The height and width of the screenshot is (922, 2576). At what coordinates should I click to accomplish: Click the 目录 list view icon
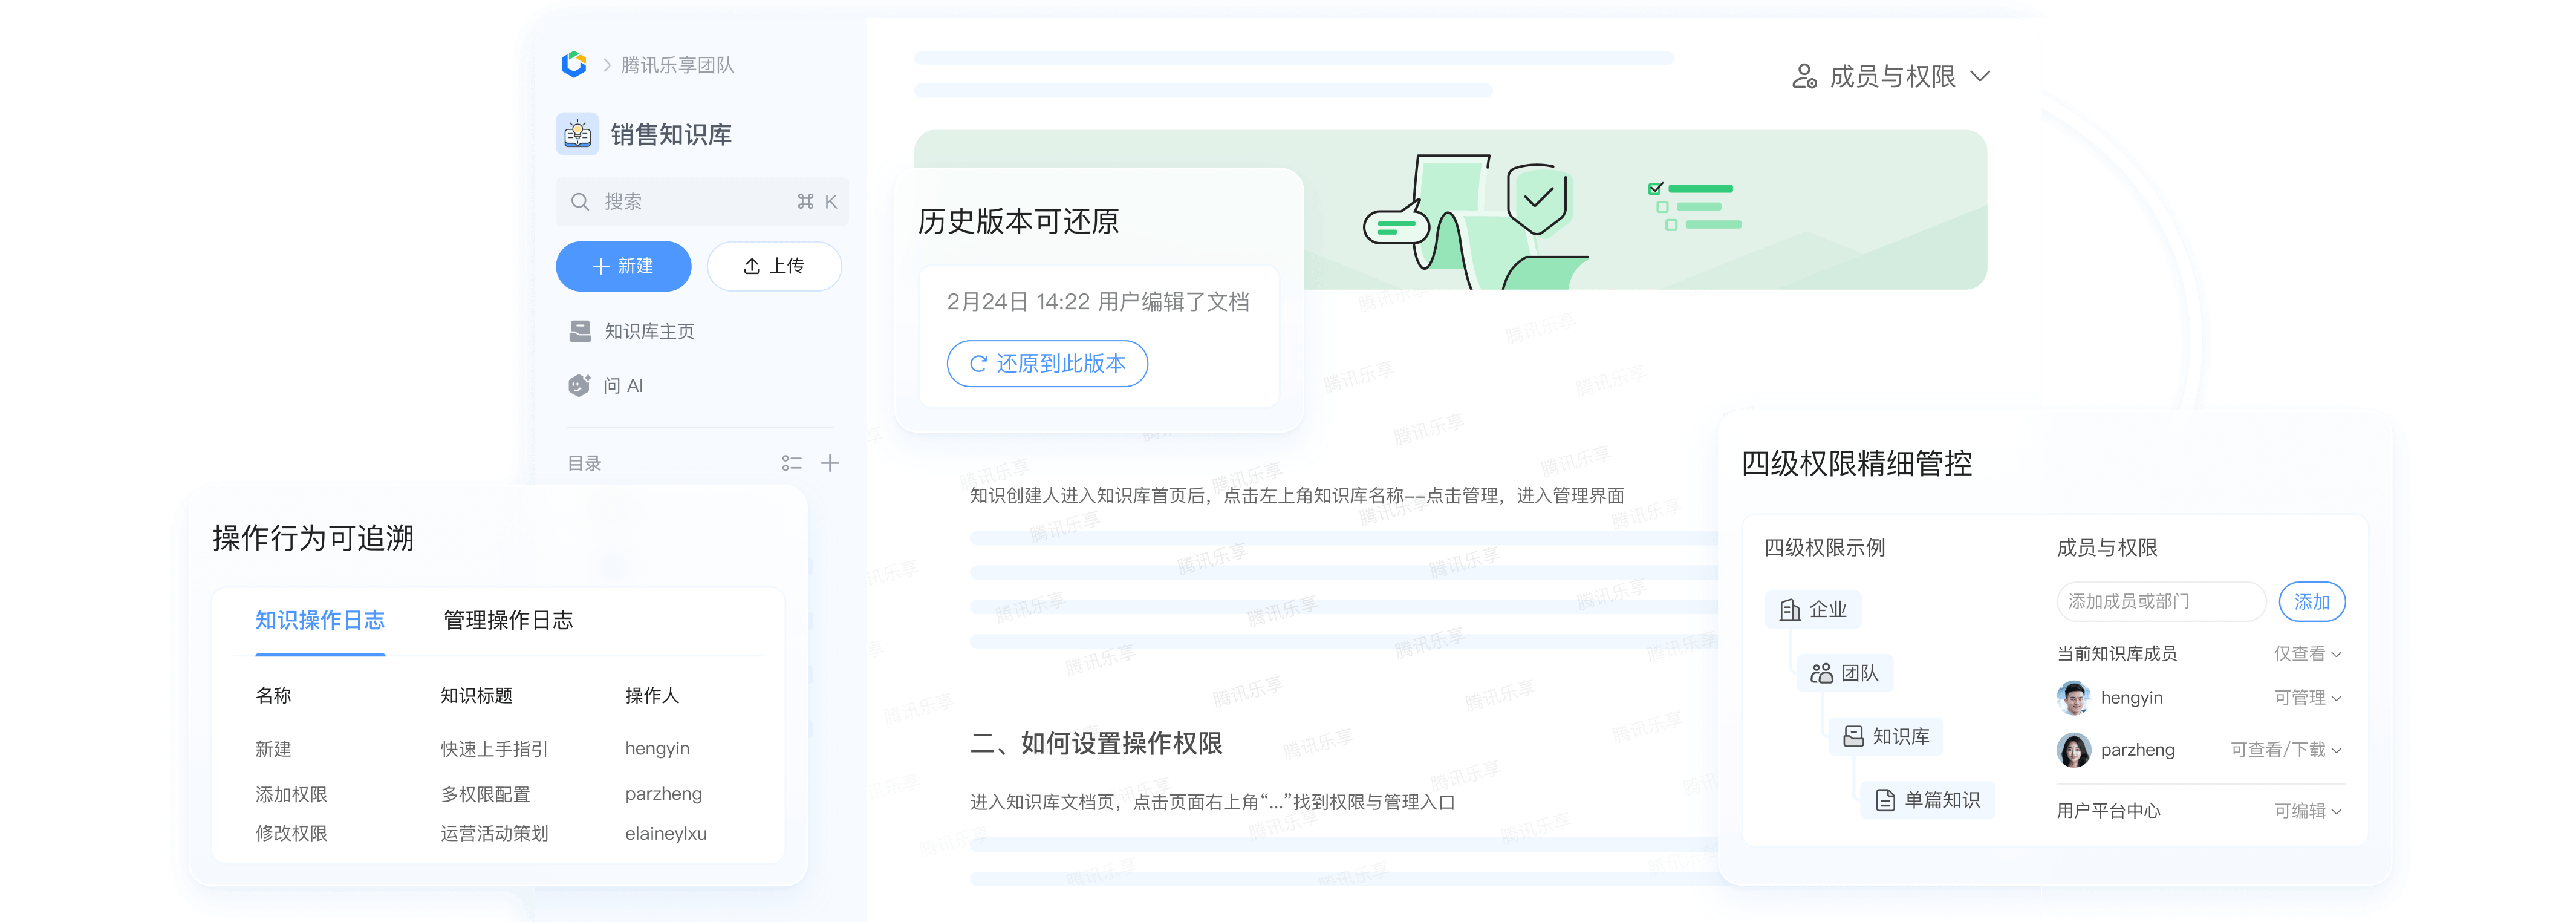click(791, 463)
